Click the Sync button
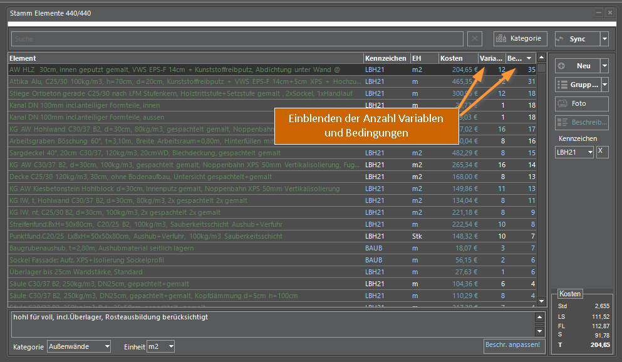This screenshot has height=362, width=622. pyautogui.click(x=577, y=39)
